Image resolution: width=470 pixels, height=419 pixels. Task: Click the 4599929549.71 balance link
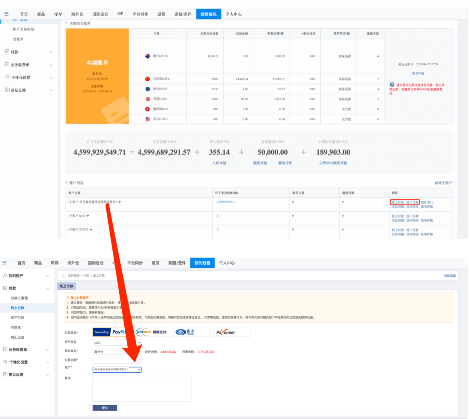pyautogui.click(x=226, y=202)
